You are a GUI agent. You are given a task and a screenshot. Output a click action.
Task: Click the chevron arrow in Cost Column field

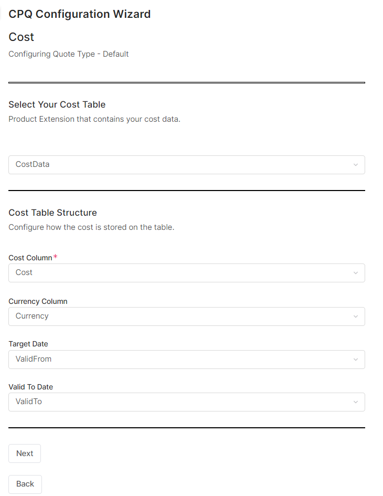coord(355,273)
